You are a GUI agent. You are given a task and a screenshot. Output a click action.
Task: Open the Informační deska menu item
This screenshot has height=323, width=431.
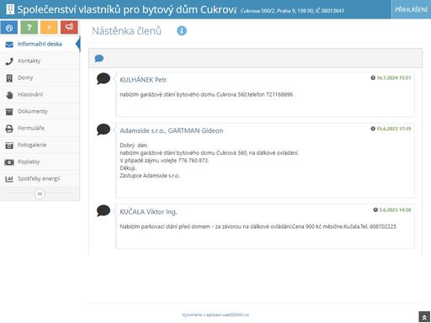40,44
